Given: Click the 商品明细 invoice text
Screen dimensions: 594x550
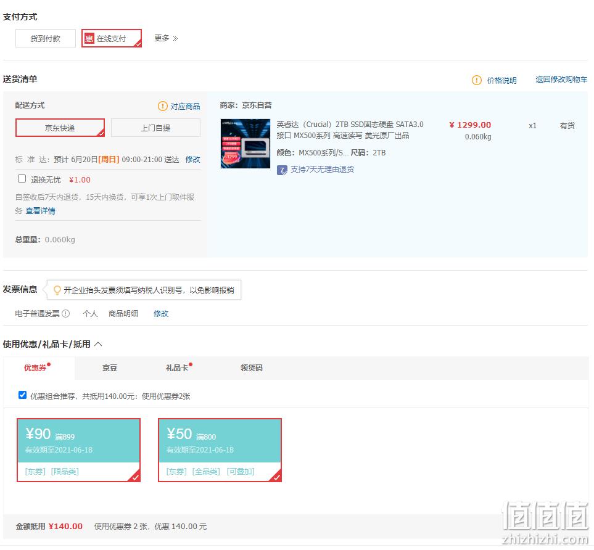Looking at the screenshot, I should tap(123, 314).
